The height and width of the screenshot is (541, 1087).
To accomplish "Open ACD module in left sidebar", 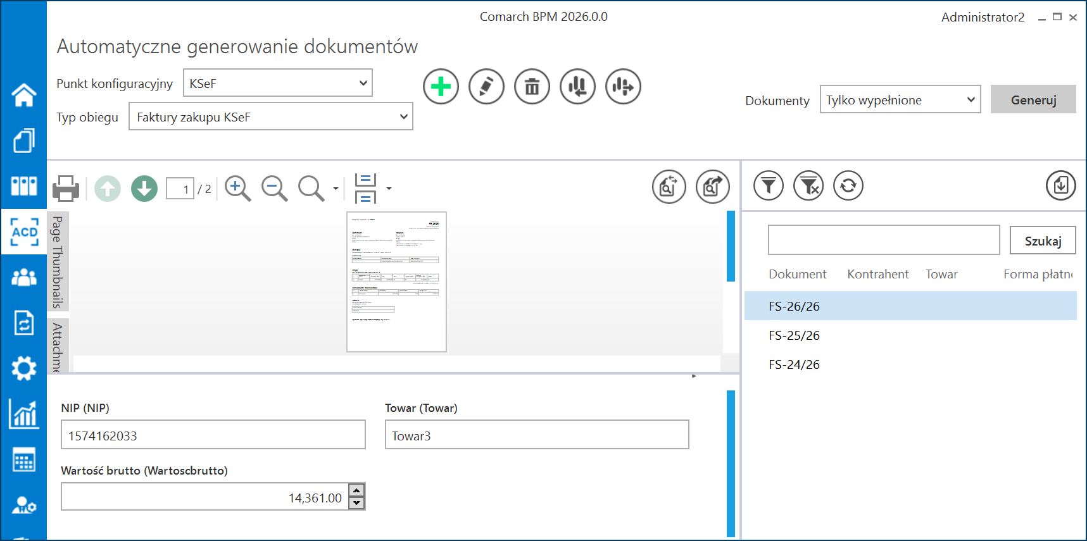I will (x=24, y=232).
